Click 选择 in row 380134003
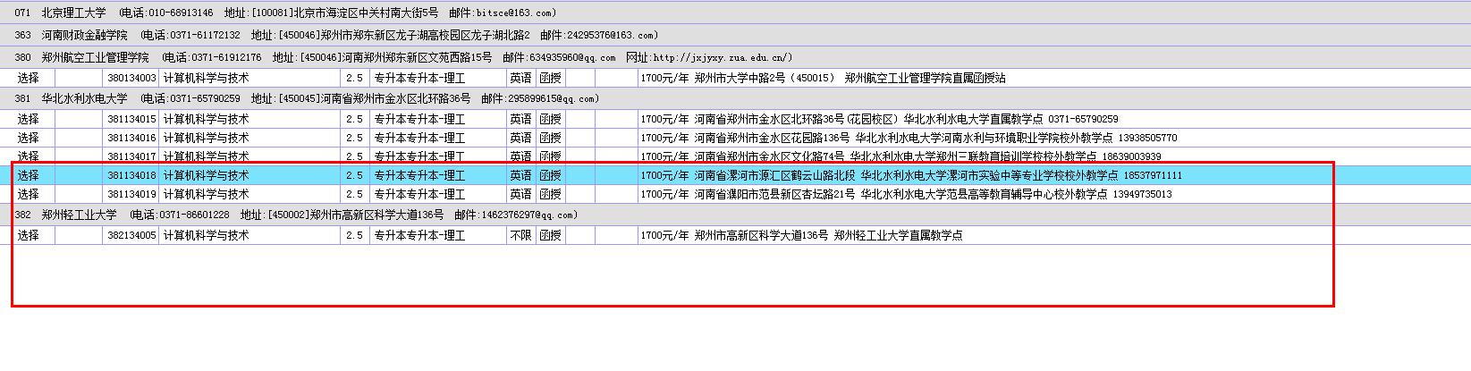Viewport: 1471px width, 371px height. [29, 79]
